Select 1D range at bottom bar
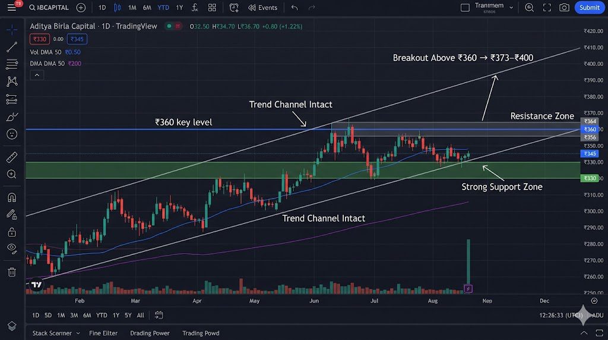This screenshot has width=608, height=340. (x=36, y=315)
